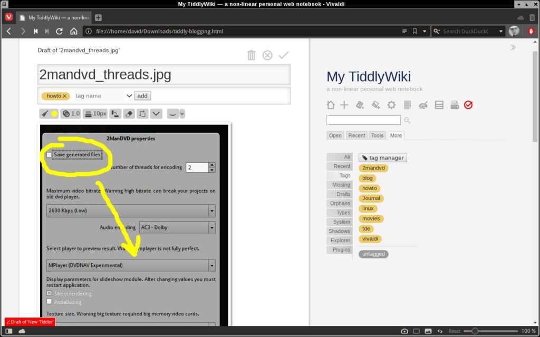Image resolution: width=540 pixels, height=337 pixels.
Task: Edit the 2mandvd_threads.jpg title field
Action: [x=164, y=75]
